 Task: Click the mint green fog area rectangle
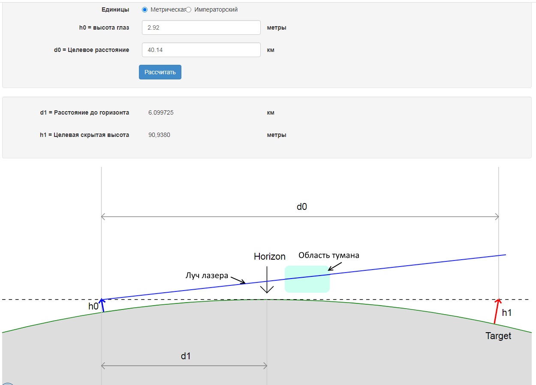click(307, 279)
